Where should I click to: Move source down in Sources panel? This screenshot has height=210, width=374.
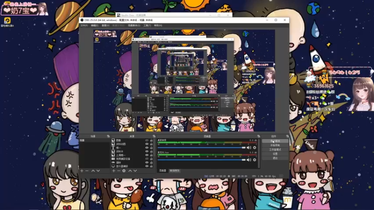135,171
